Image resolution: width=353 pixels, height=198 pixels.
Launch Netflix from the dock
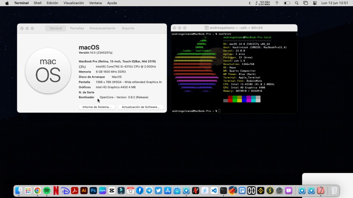pyautogui.click(x=56, y=190)
